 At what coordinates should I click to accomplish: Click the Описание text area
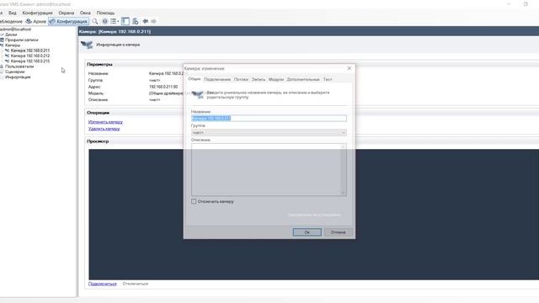(269, 170)
